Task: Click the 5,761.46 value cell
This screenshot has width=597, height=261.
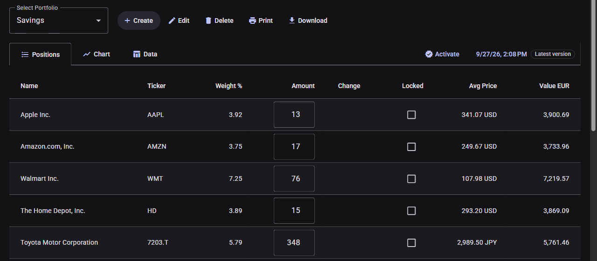Action: (x=556, y=242)
